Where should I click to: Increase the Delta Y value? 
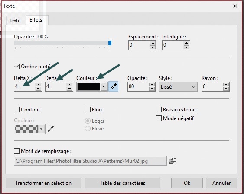pos(69,84)
